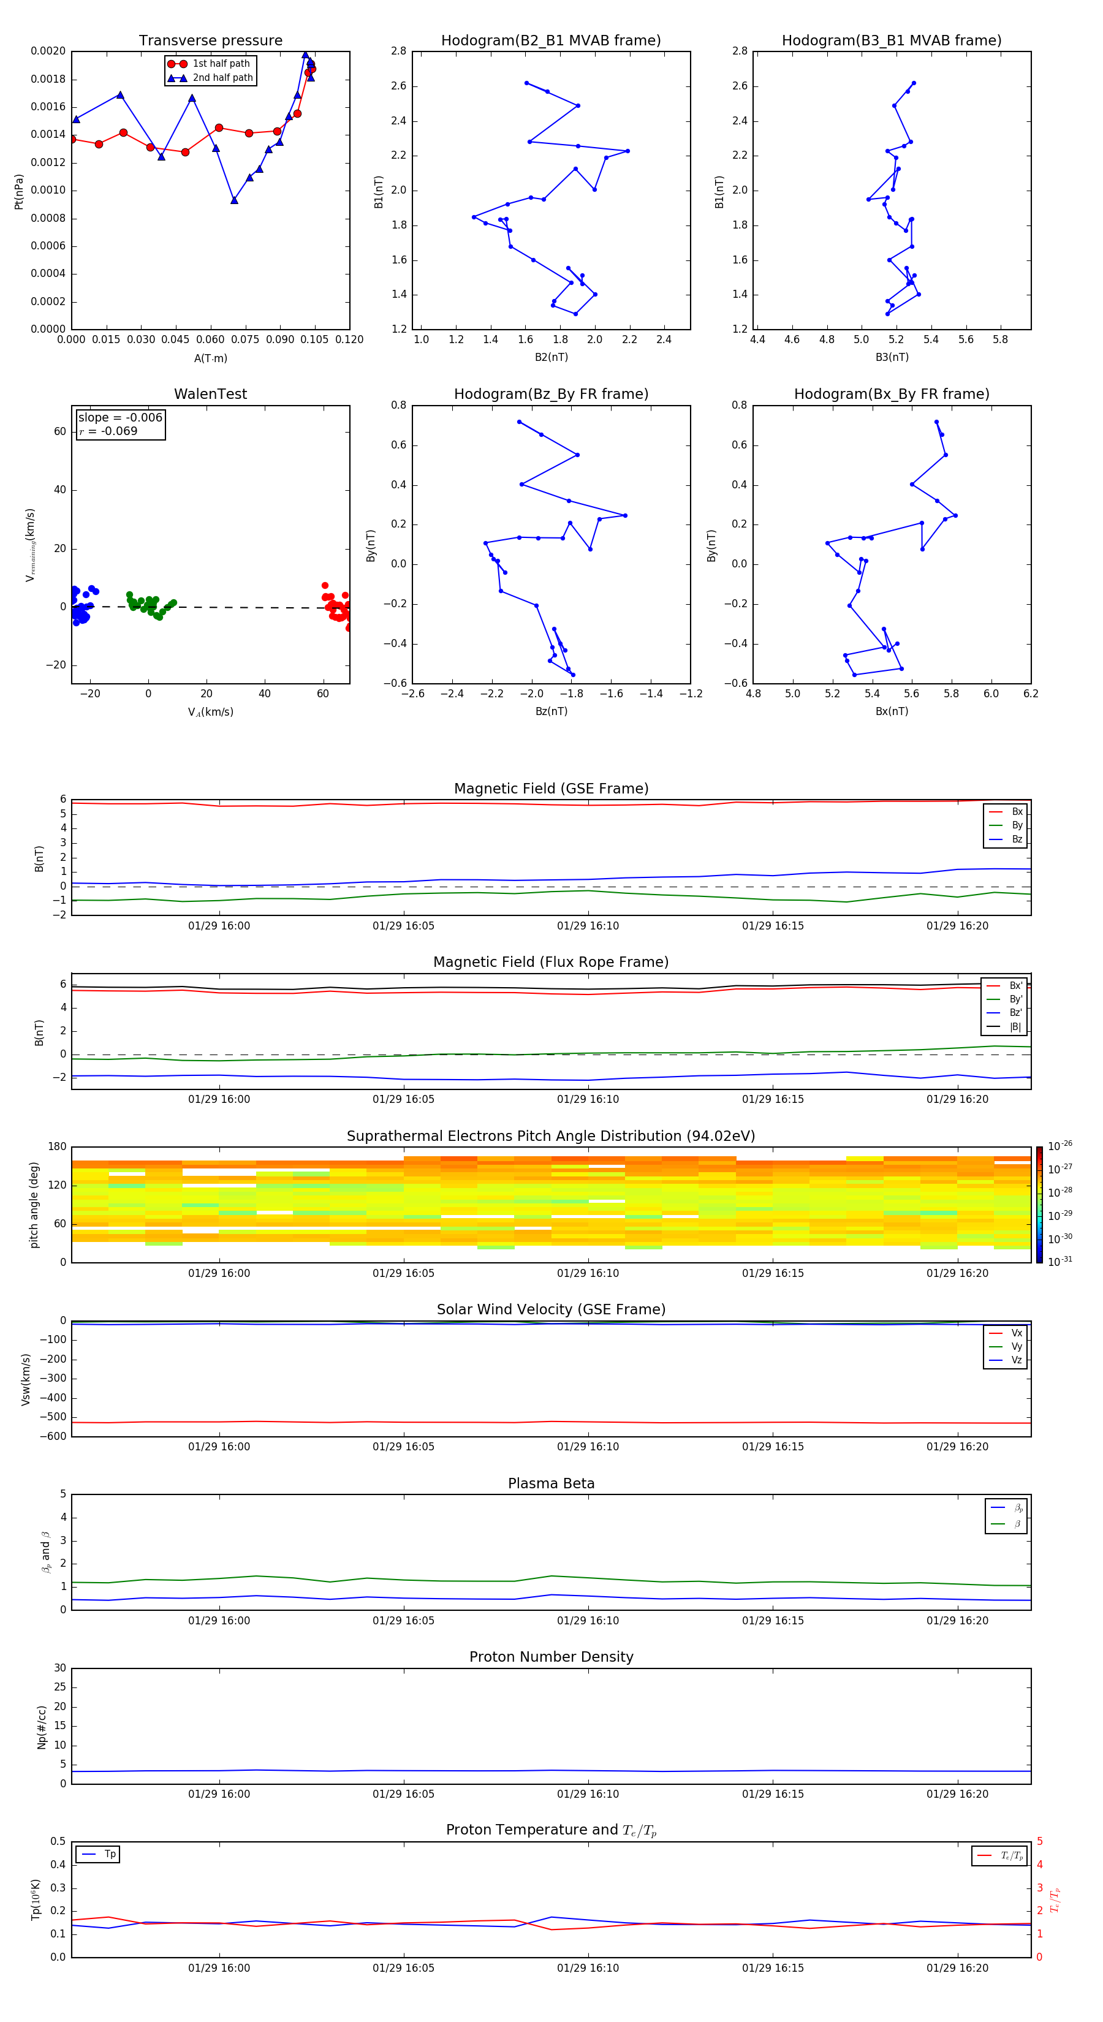Image resolution: width=1103 pixels, height=2022 pixels.
Task: Click 'By' legend entry in GSE plot
Action: click(1006, 825)
